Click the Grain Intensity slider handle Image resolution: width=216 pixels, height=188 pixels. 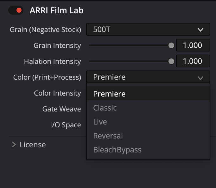point(171,45)
